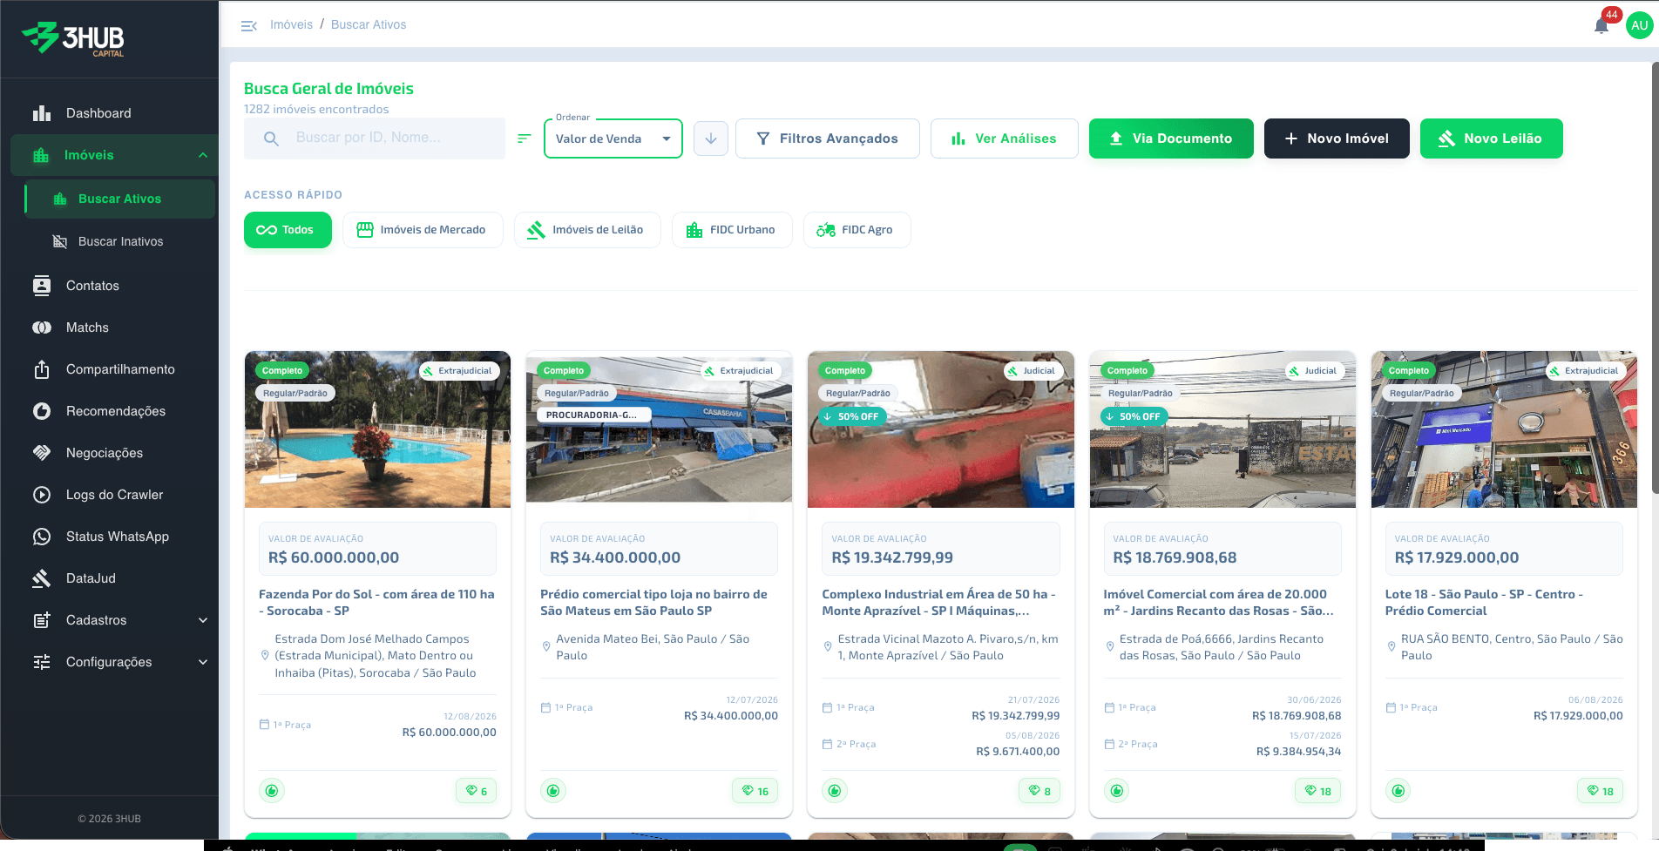Toggle sort direction arrow button
The width and height of the screenshot is (1659, 851).
pos(711,138)
